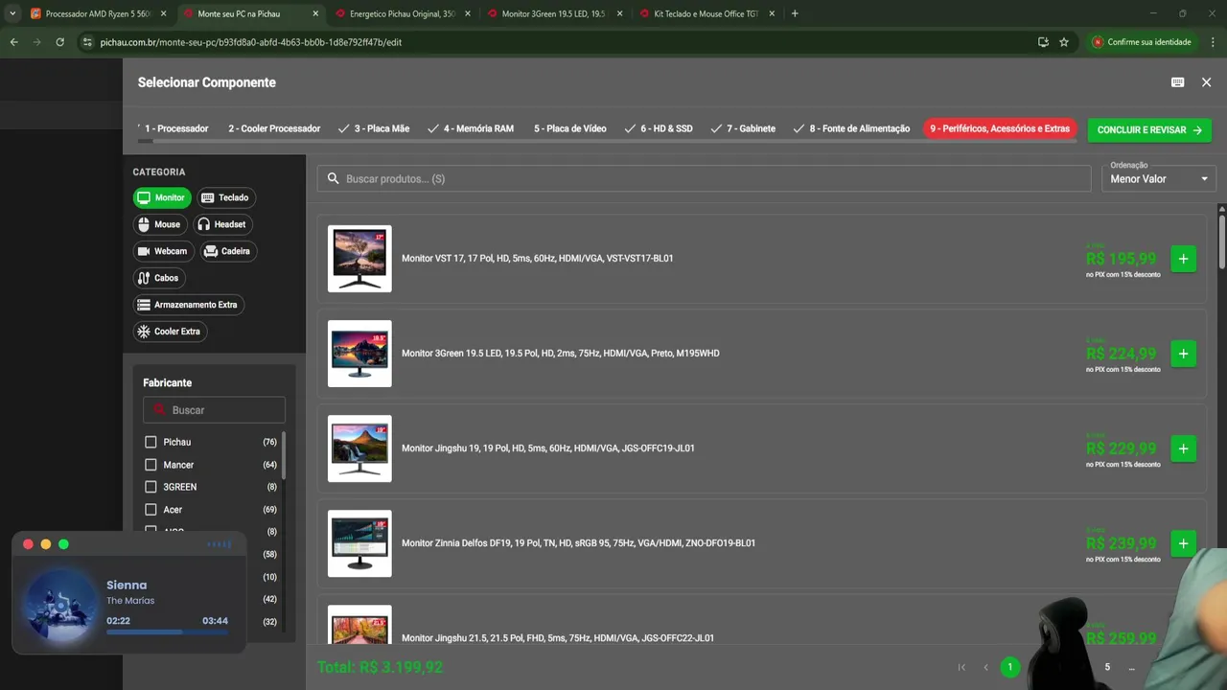Go to first page of results
Viewport: 1227px width, 690px height.
[x=961, y=667]
